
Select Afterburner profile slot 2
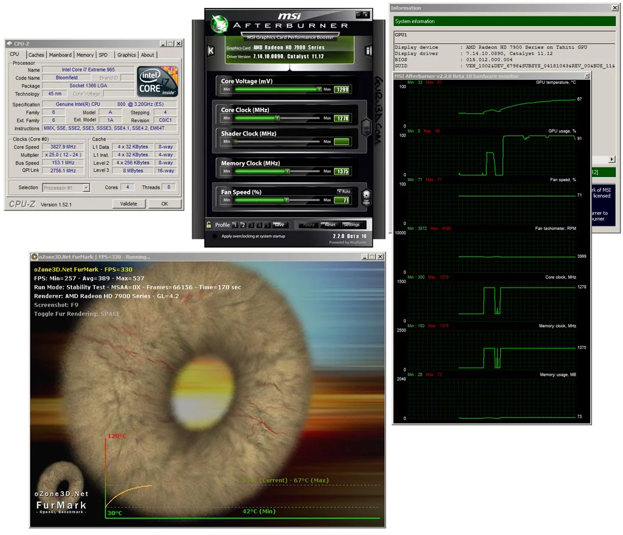coord(243,224)
